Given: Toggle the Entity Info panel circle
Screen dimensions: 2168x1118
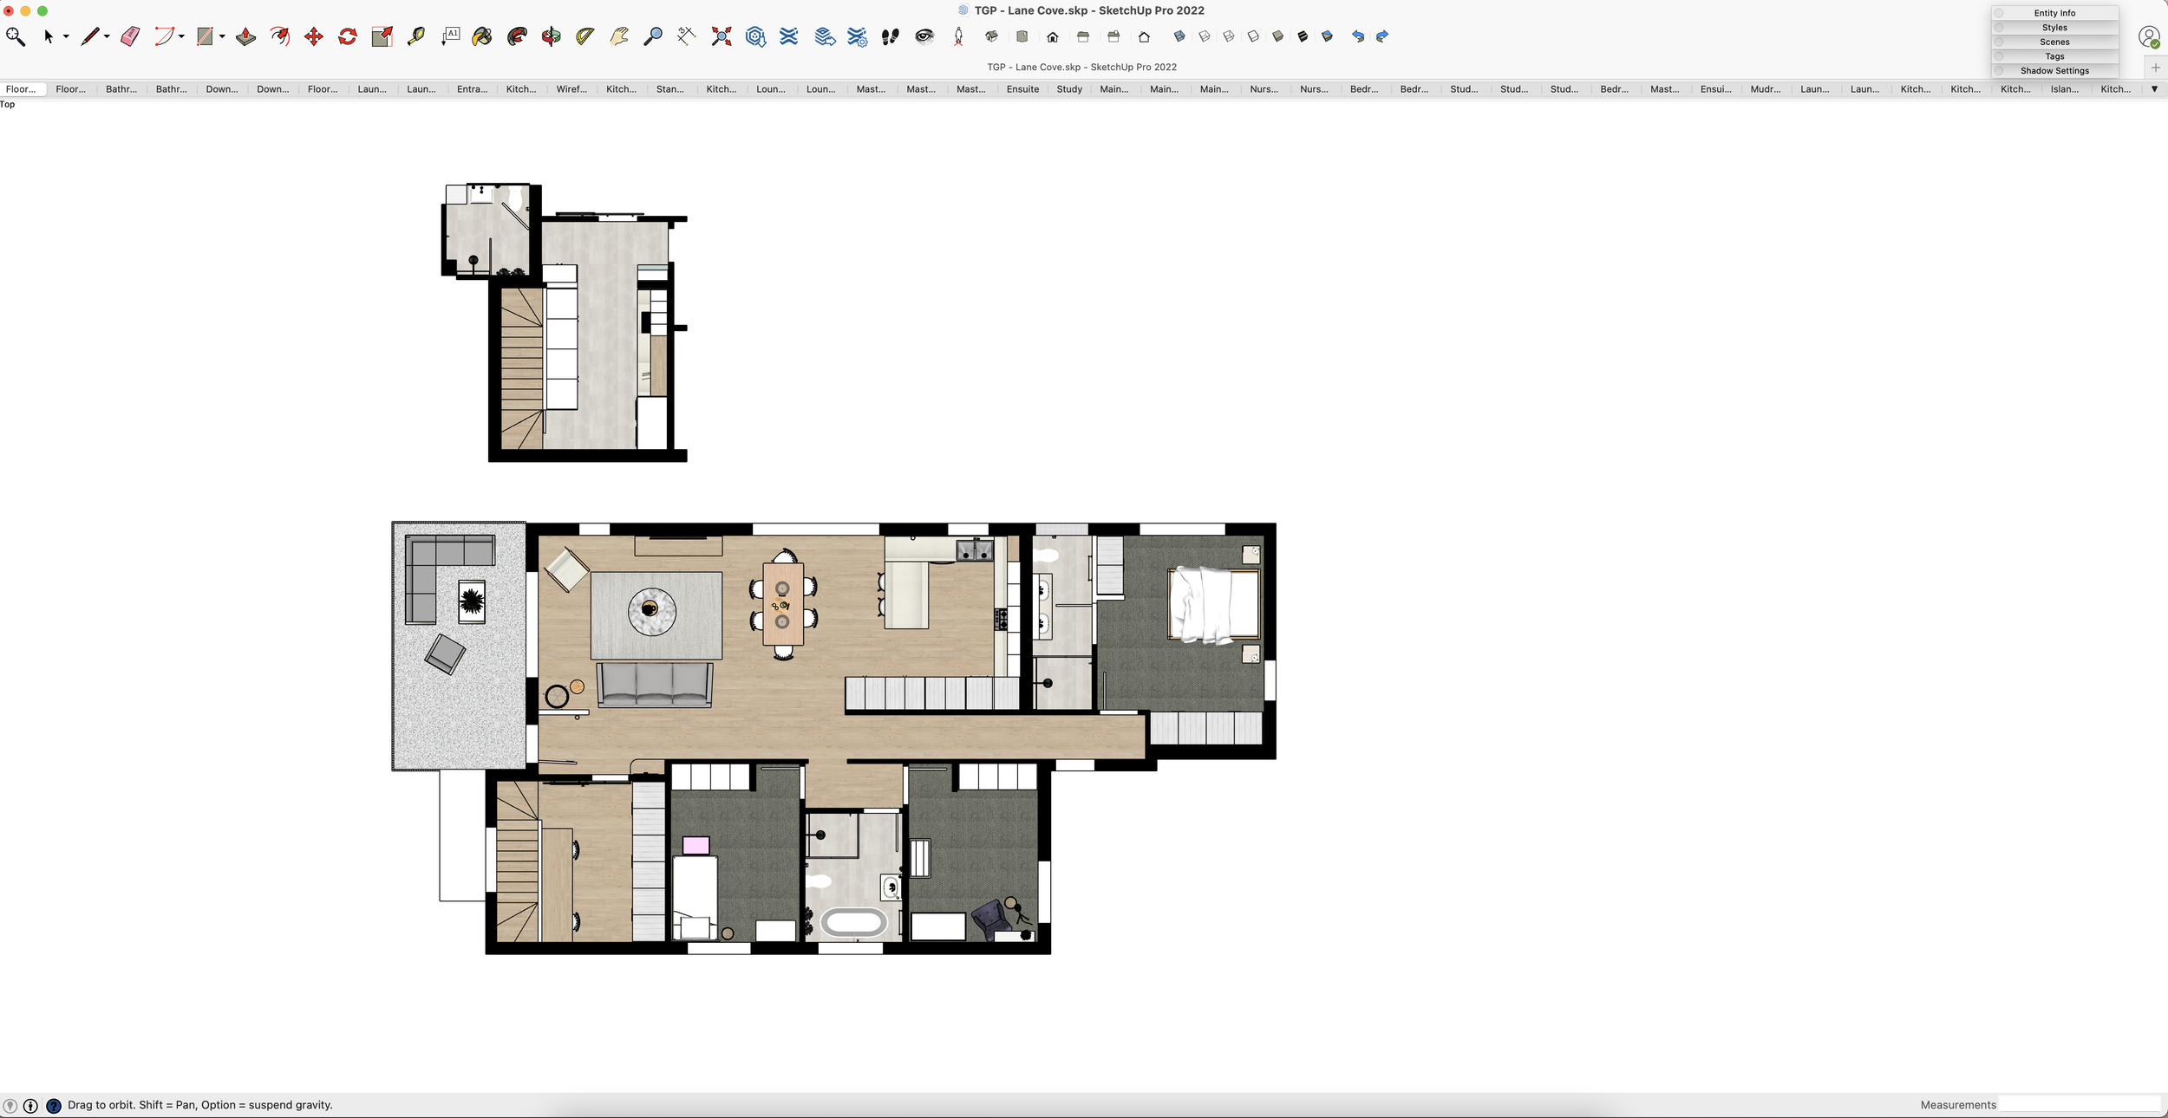Looking at the screenshot, I should coord(1999,13).
